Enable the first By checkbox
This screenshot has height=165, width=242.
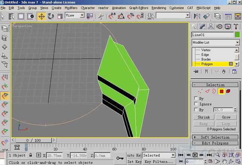(196, 98)
